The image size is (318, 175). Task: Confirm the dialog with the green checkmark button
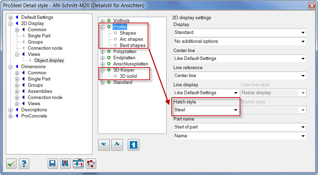click(x=11, y=164)
